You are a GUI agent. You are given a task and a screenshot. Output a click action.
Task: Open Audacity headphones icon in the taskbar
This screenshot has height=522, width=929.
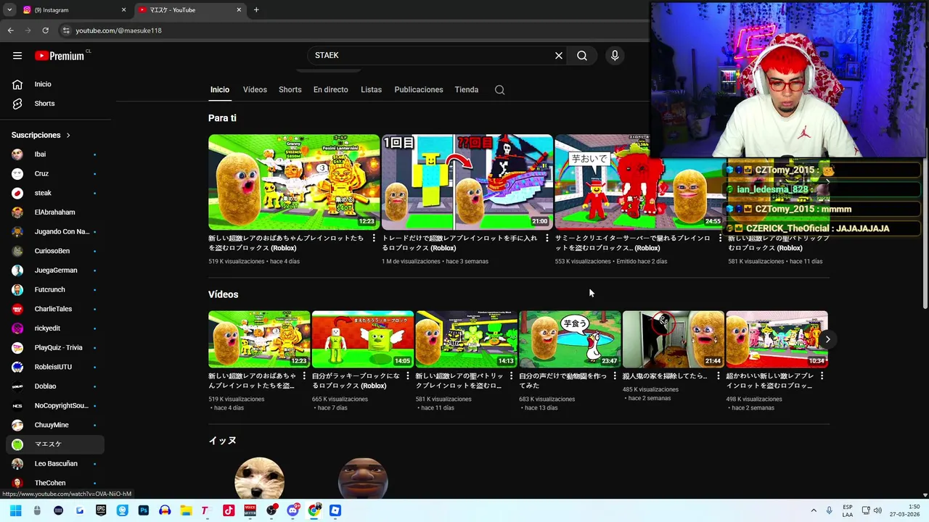tap(165, 510)
